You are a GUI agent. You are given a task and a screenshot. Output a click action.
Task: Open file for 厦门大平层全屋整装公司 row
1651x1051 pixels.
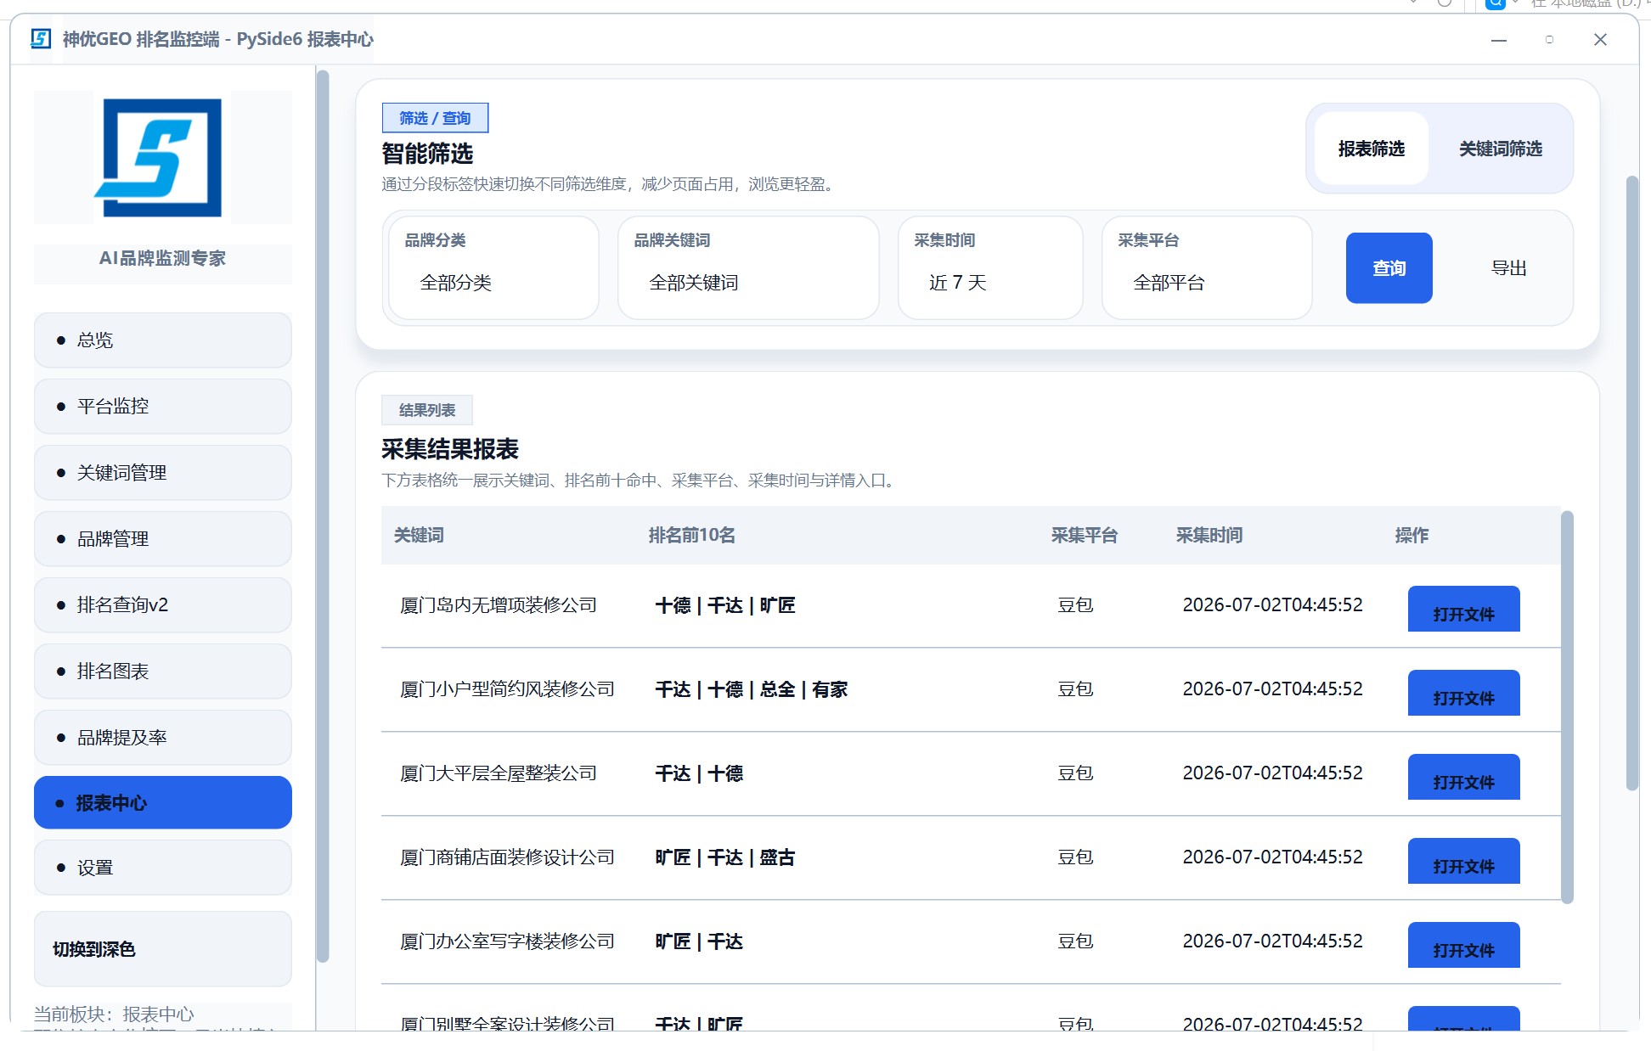point(1463,777)
